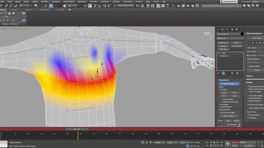
Task: Open the Customize menu
Action: pos(105,2)
